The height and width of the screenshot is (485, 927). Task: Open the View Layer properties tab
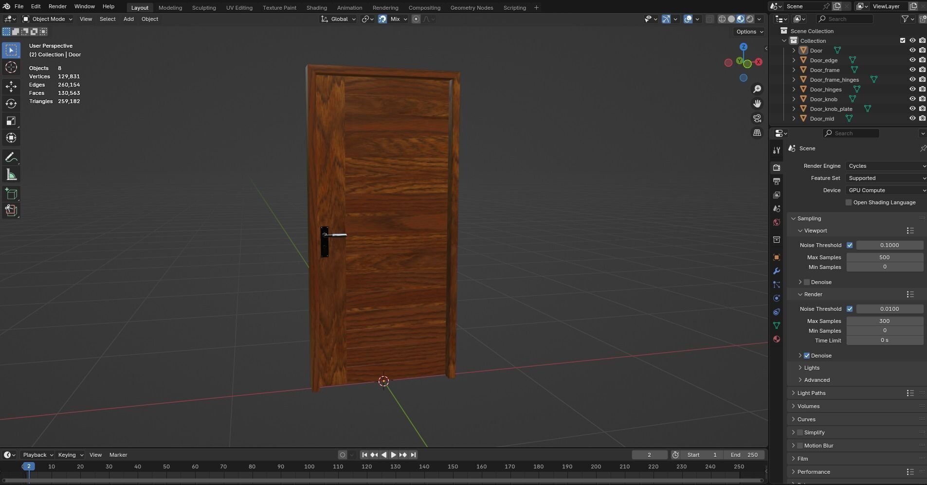pos(777,195)
